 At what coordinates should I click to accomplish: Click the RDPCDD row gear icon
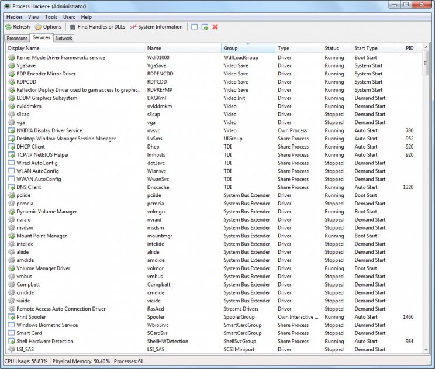11,82
